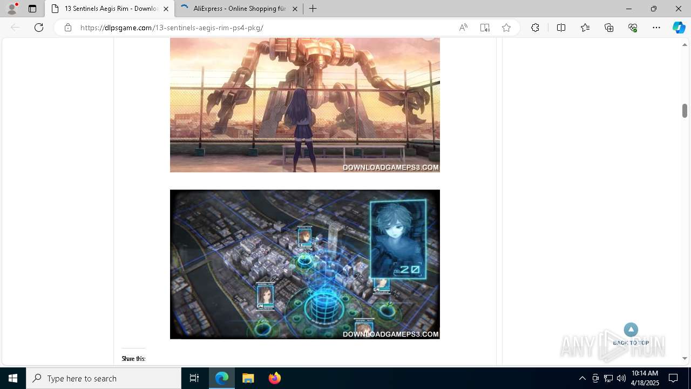
Task: Refresh the current page
Action: point(39,28)
